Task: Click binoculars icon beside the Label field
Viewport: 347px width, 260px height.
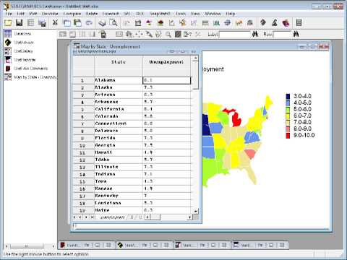Action: (x=255, y=34)
